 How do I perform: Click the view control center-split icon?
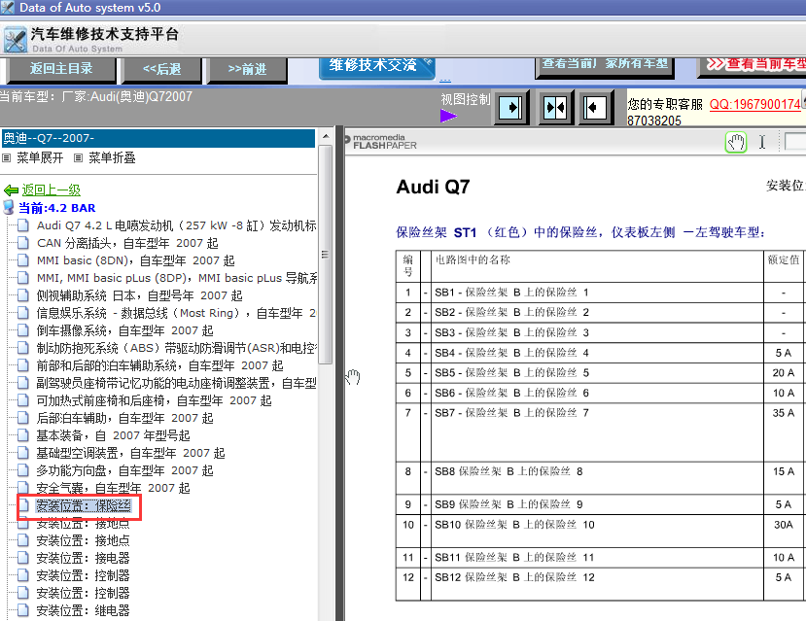[555, 108]
